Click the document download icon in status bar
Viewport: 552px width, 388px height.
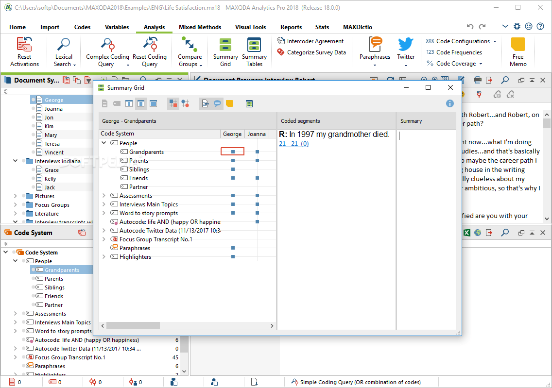(255, 382)
